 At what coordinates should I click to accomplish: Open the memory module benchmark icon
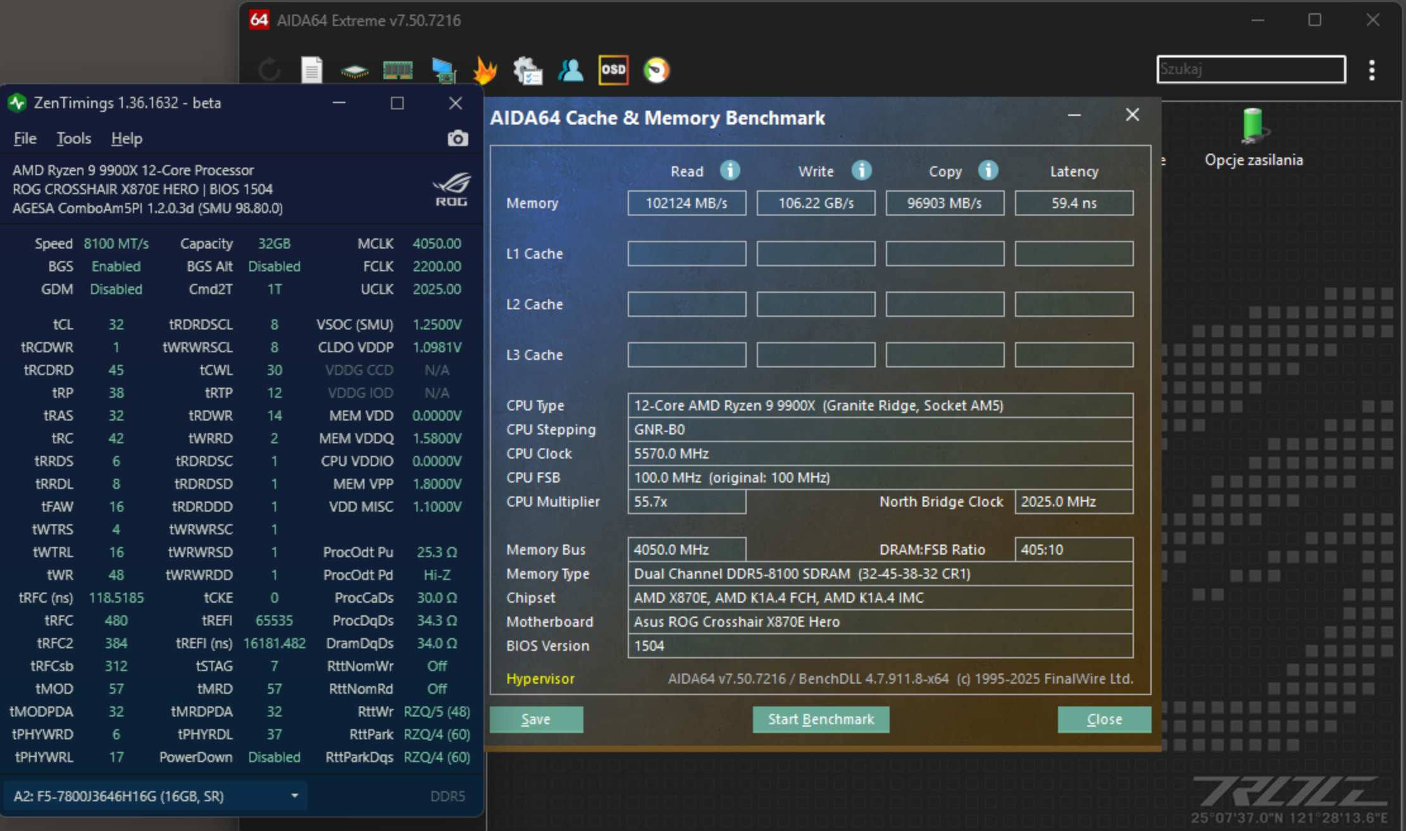coord(397,70)
